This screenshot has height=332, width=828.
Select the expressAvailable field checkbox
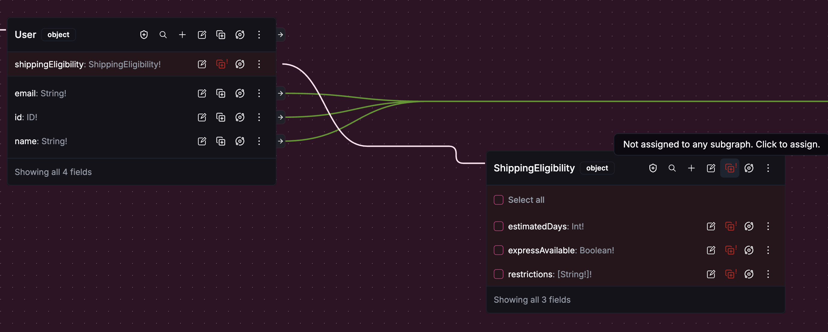[x=499, y=250]
